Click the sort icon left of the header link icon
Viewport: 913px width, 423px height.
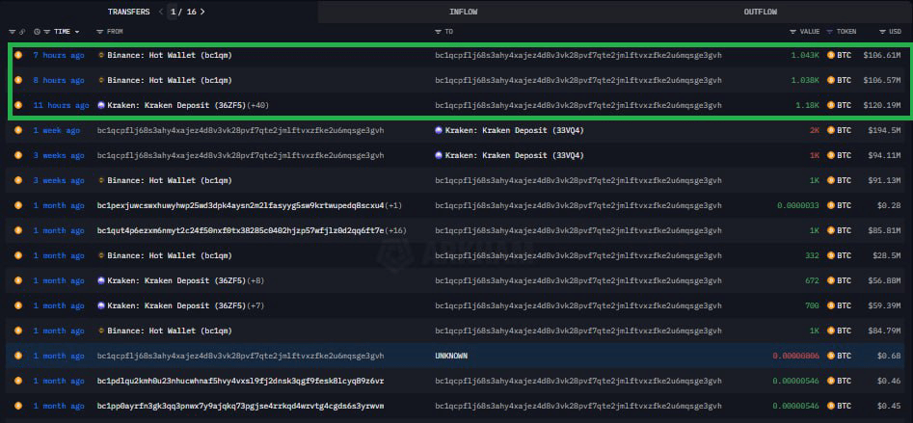pos(13,32)
